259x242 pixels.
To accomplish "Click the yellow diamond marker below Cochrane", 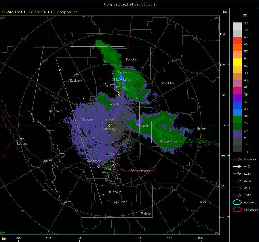I will click(99, 166).
